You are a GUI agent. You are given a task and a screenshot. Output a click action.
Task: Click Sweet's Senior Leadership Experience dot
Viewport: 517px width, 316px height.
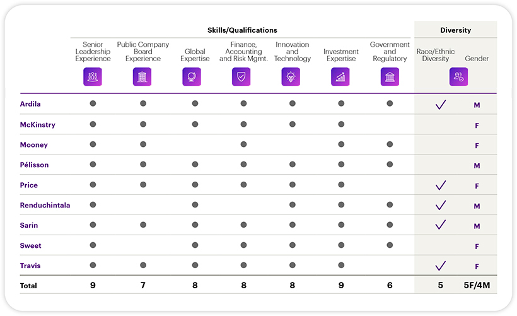tap(93, 245)
